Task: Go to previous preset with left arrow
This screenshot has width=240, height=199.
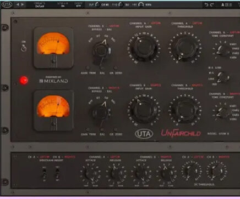Action: coord(18,4)
